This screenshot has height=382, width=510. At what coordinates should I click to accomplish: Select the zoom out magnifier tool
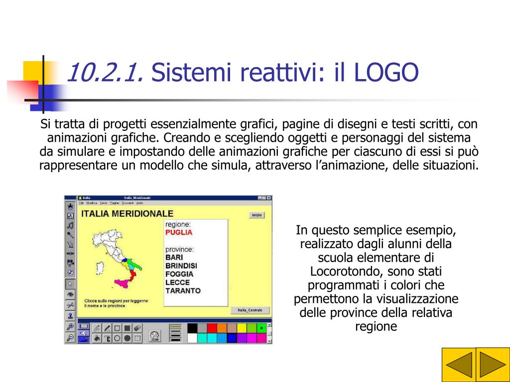pyautogui.click(x=70, y=338)
